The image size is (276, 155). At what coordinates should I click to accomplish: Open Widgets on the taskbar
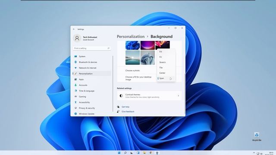tap(138, 153)
